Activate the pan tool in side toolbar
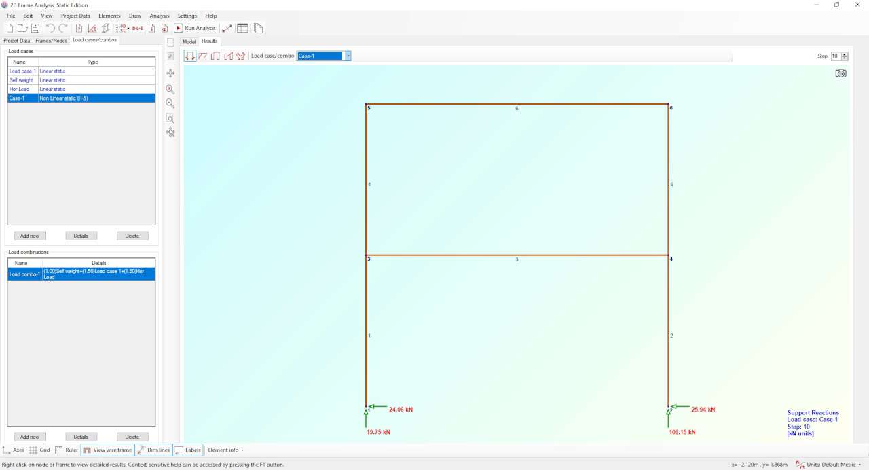The height and width of the screenshot is (470, 869). [170, 73]
